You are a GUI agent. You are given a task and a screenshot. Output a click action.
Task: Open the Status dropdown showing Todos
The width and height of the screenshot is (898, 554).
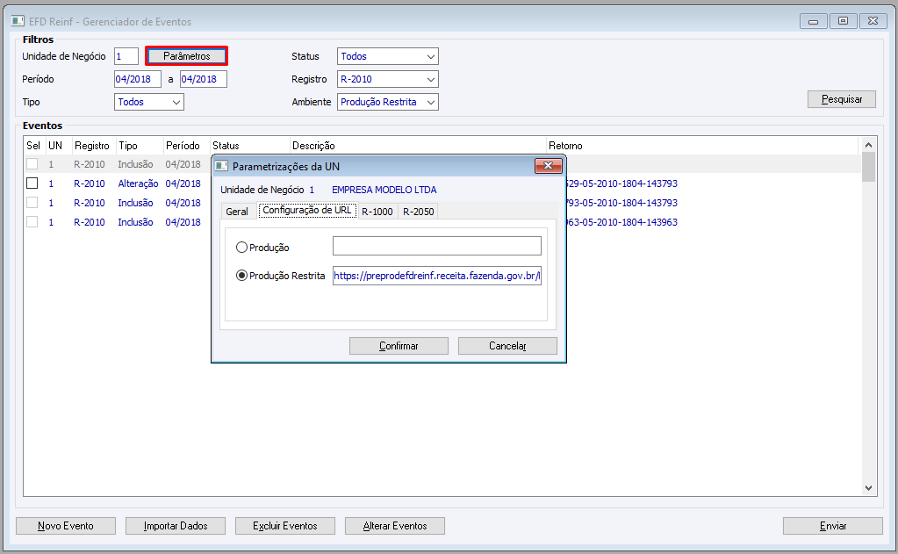click(388, 56)
